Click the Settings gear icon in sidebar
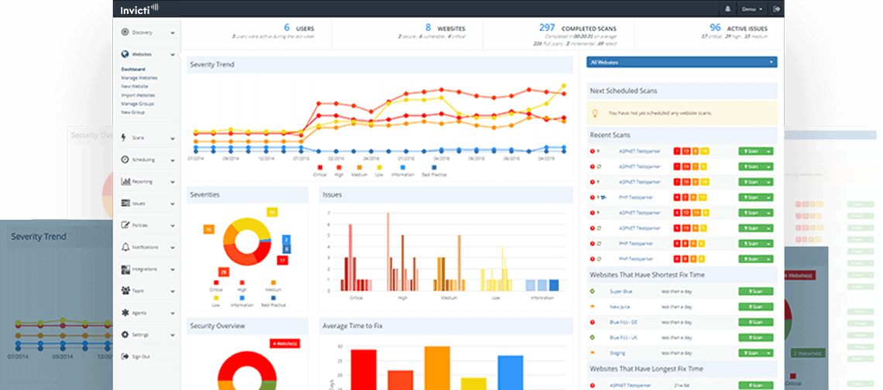The image size is (883, 390). coord(125,334)
